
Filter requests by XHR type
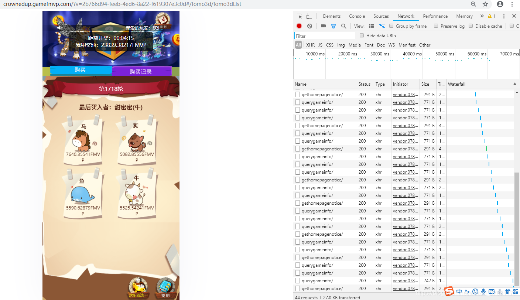(x=311, y=45)
